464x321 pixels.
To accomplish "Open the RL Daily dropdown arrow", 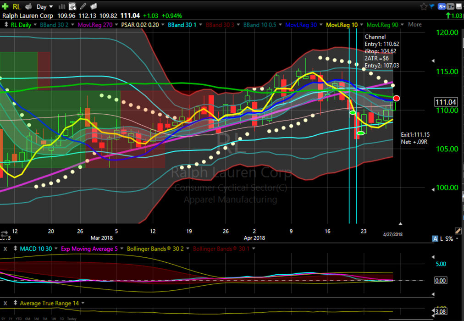I will 35,25.
